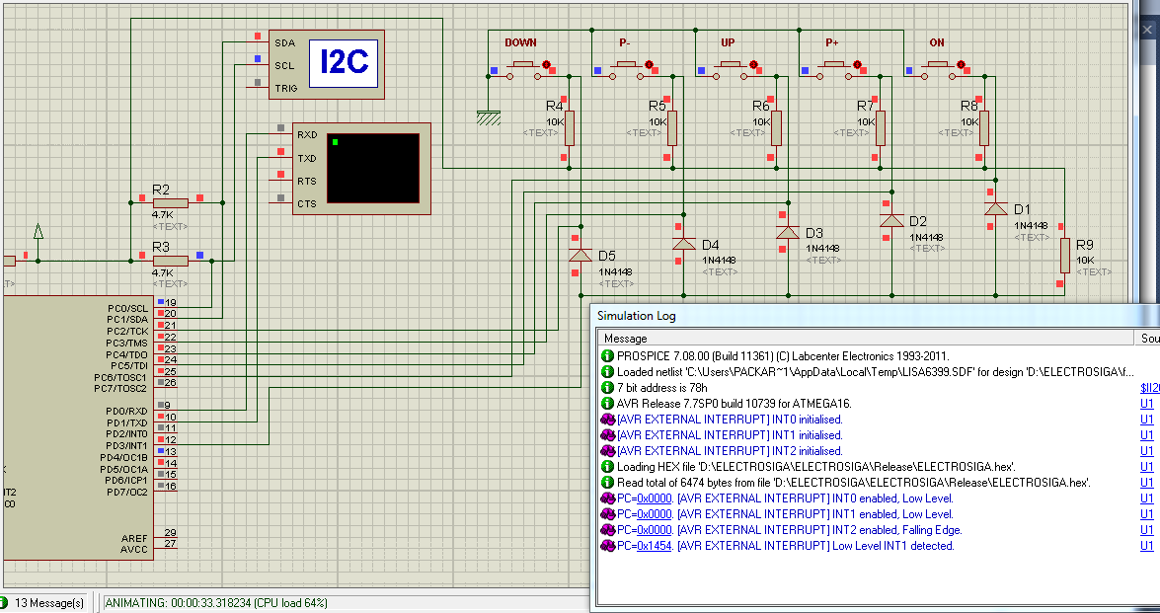Select resistor R4 body

pyautogui.click(x=569, y=127)
